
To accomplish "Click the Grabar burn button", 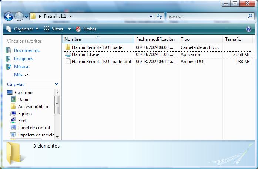I will [86, 29].
